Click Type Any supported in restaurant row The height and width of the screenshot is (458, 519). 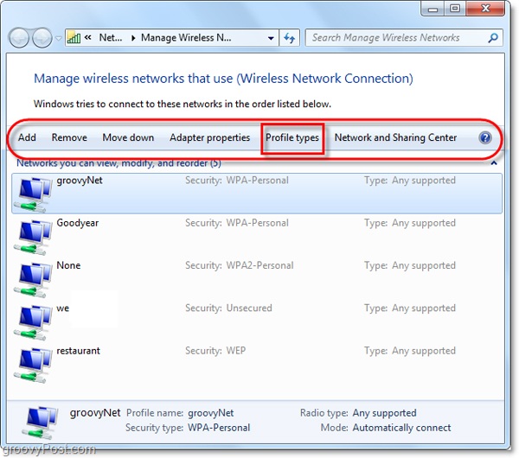(x=410, y=351)
